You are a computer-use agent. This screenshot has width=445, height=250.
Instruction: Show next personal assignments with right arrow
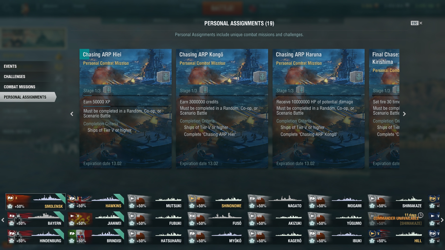(404, 114)
